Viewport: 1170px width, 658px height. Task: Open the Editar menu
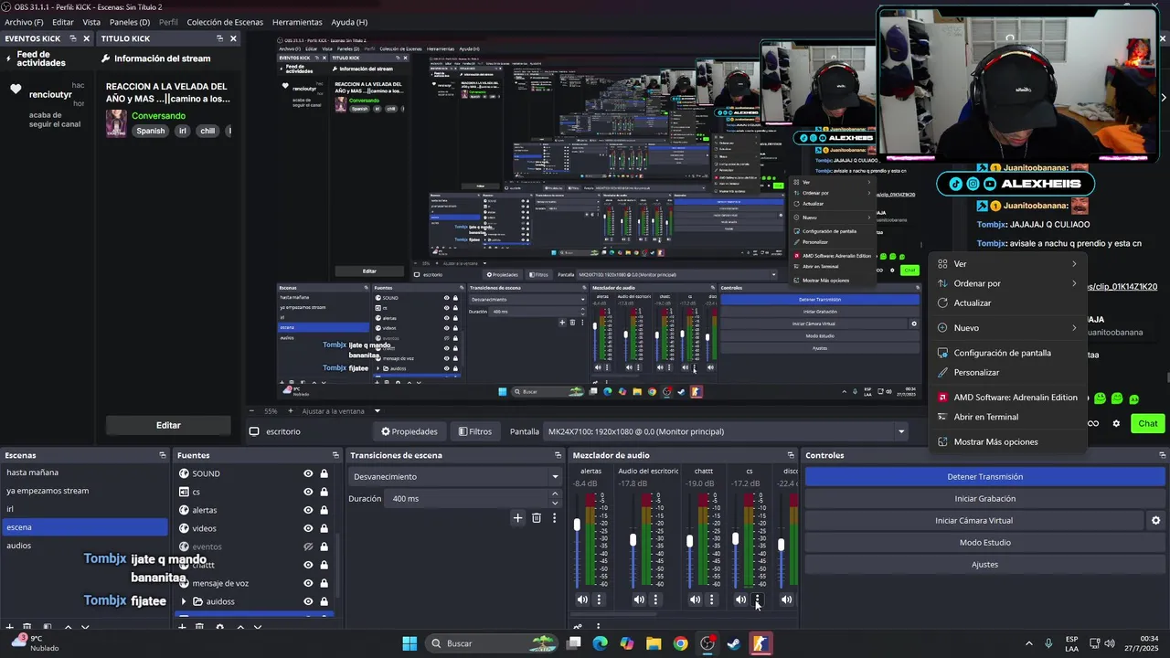(x=63, y=22)
